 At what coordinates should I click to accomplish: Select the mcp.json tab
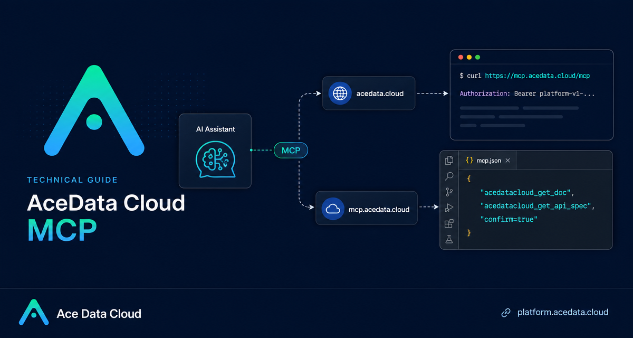point(487,161)
